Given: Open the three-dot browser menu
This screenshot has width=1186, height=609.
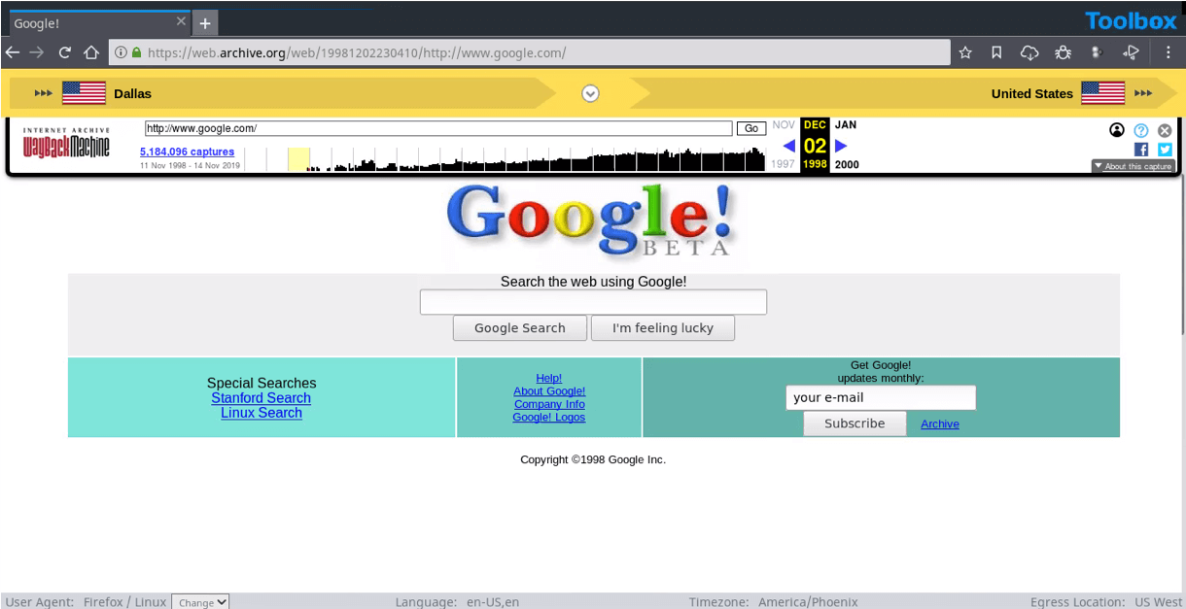Looking at the screenshot, I should click(x=1169, y=52).
